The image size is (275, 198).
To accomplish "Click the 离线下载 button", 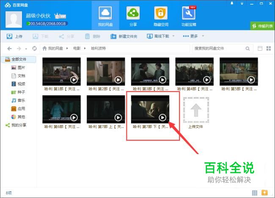I will (x=158, y=36).
